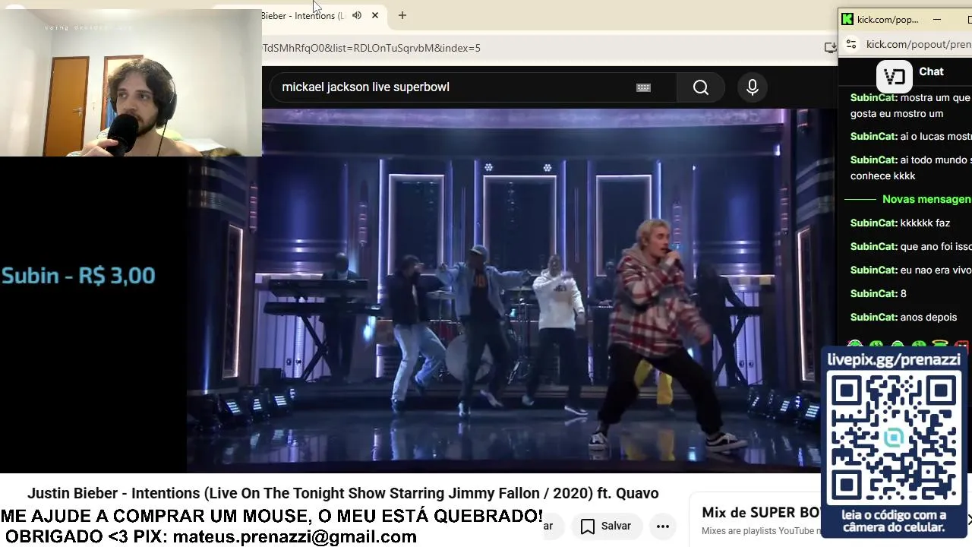972x547 pixels.
Task: Open the on-screen keyboard in search box
Action: coord(643,87)
